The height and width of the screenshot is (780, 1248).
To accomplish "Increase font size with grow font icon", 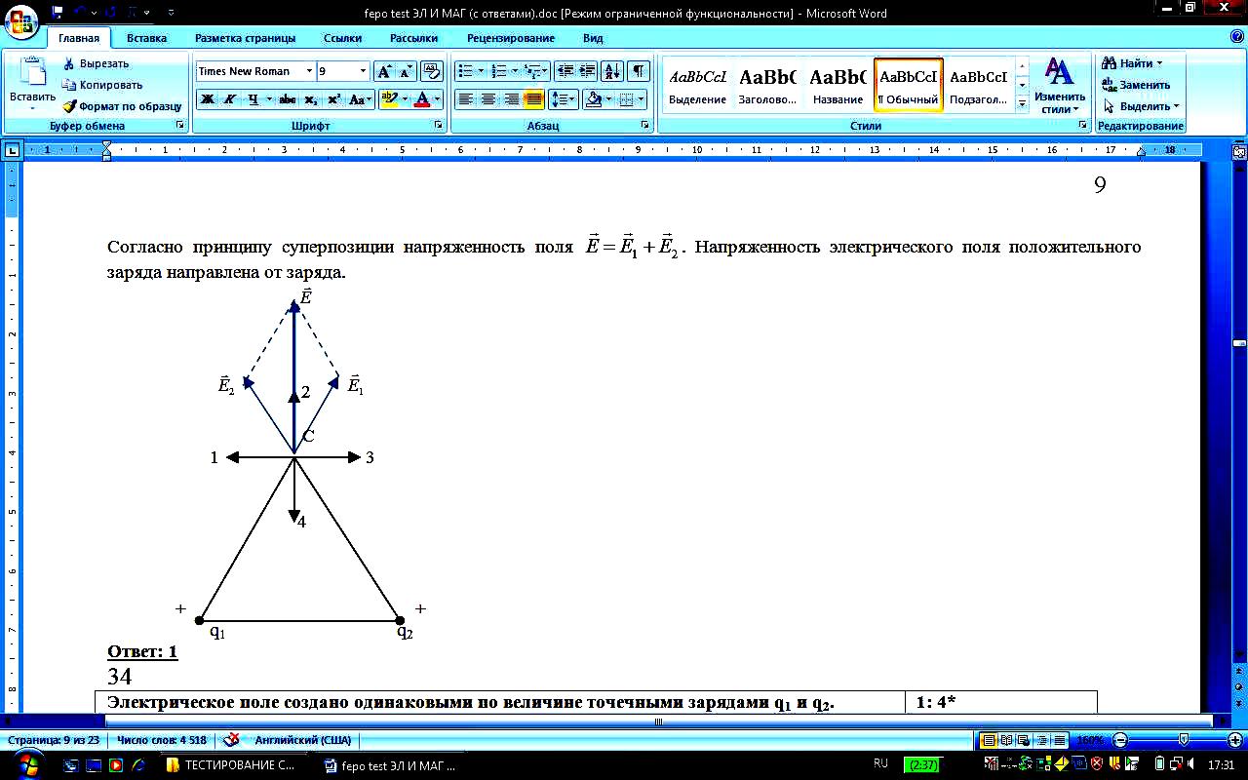I will coord(384,71).
